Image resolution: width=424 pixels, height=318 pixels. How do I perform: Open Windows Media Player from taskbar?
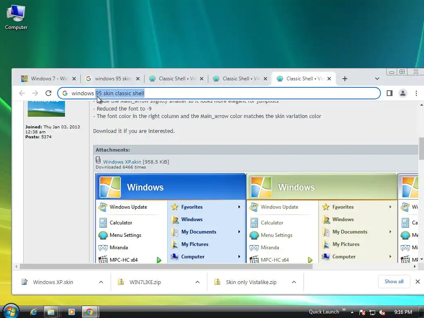(72, 312)
